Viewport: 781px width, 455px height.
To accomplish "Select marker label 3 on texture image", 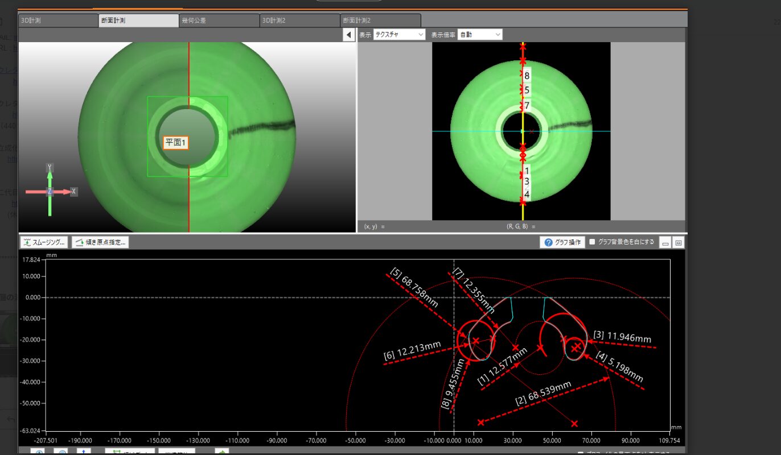I will point(527,182).
